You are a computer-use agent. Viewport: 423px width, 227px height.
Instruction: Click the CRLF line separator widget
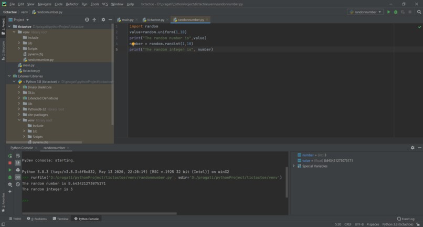tap(348, 224)
